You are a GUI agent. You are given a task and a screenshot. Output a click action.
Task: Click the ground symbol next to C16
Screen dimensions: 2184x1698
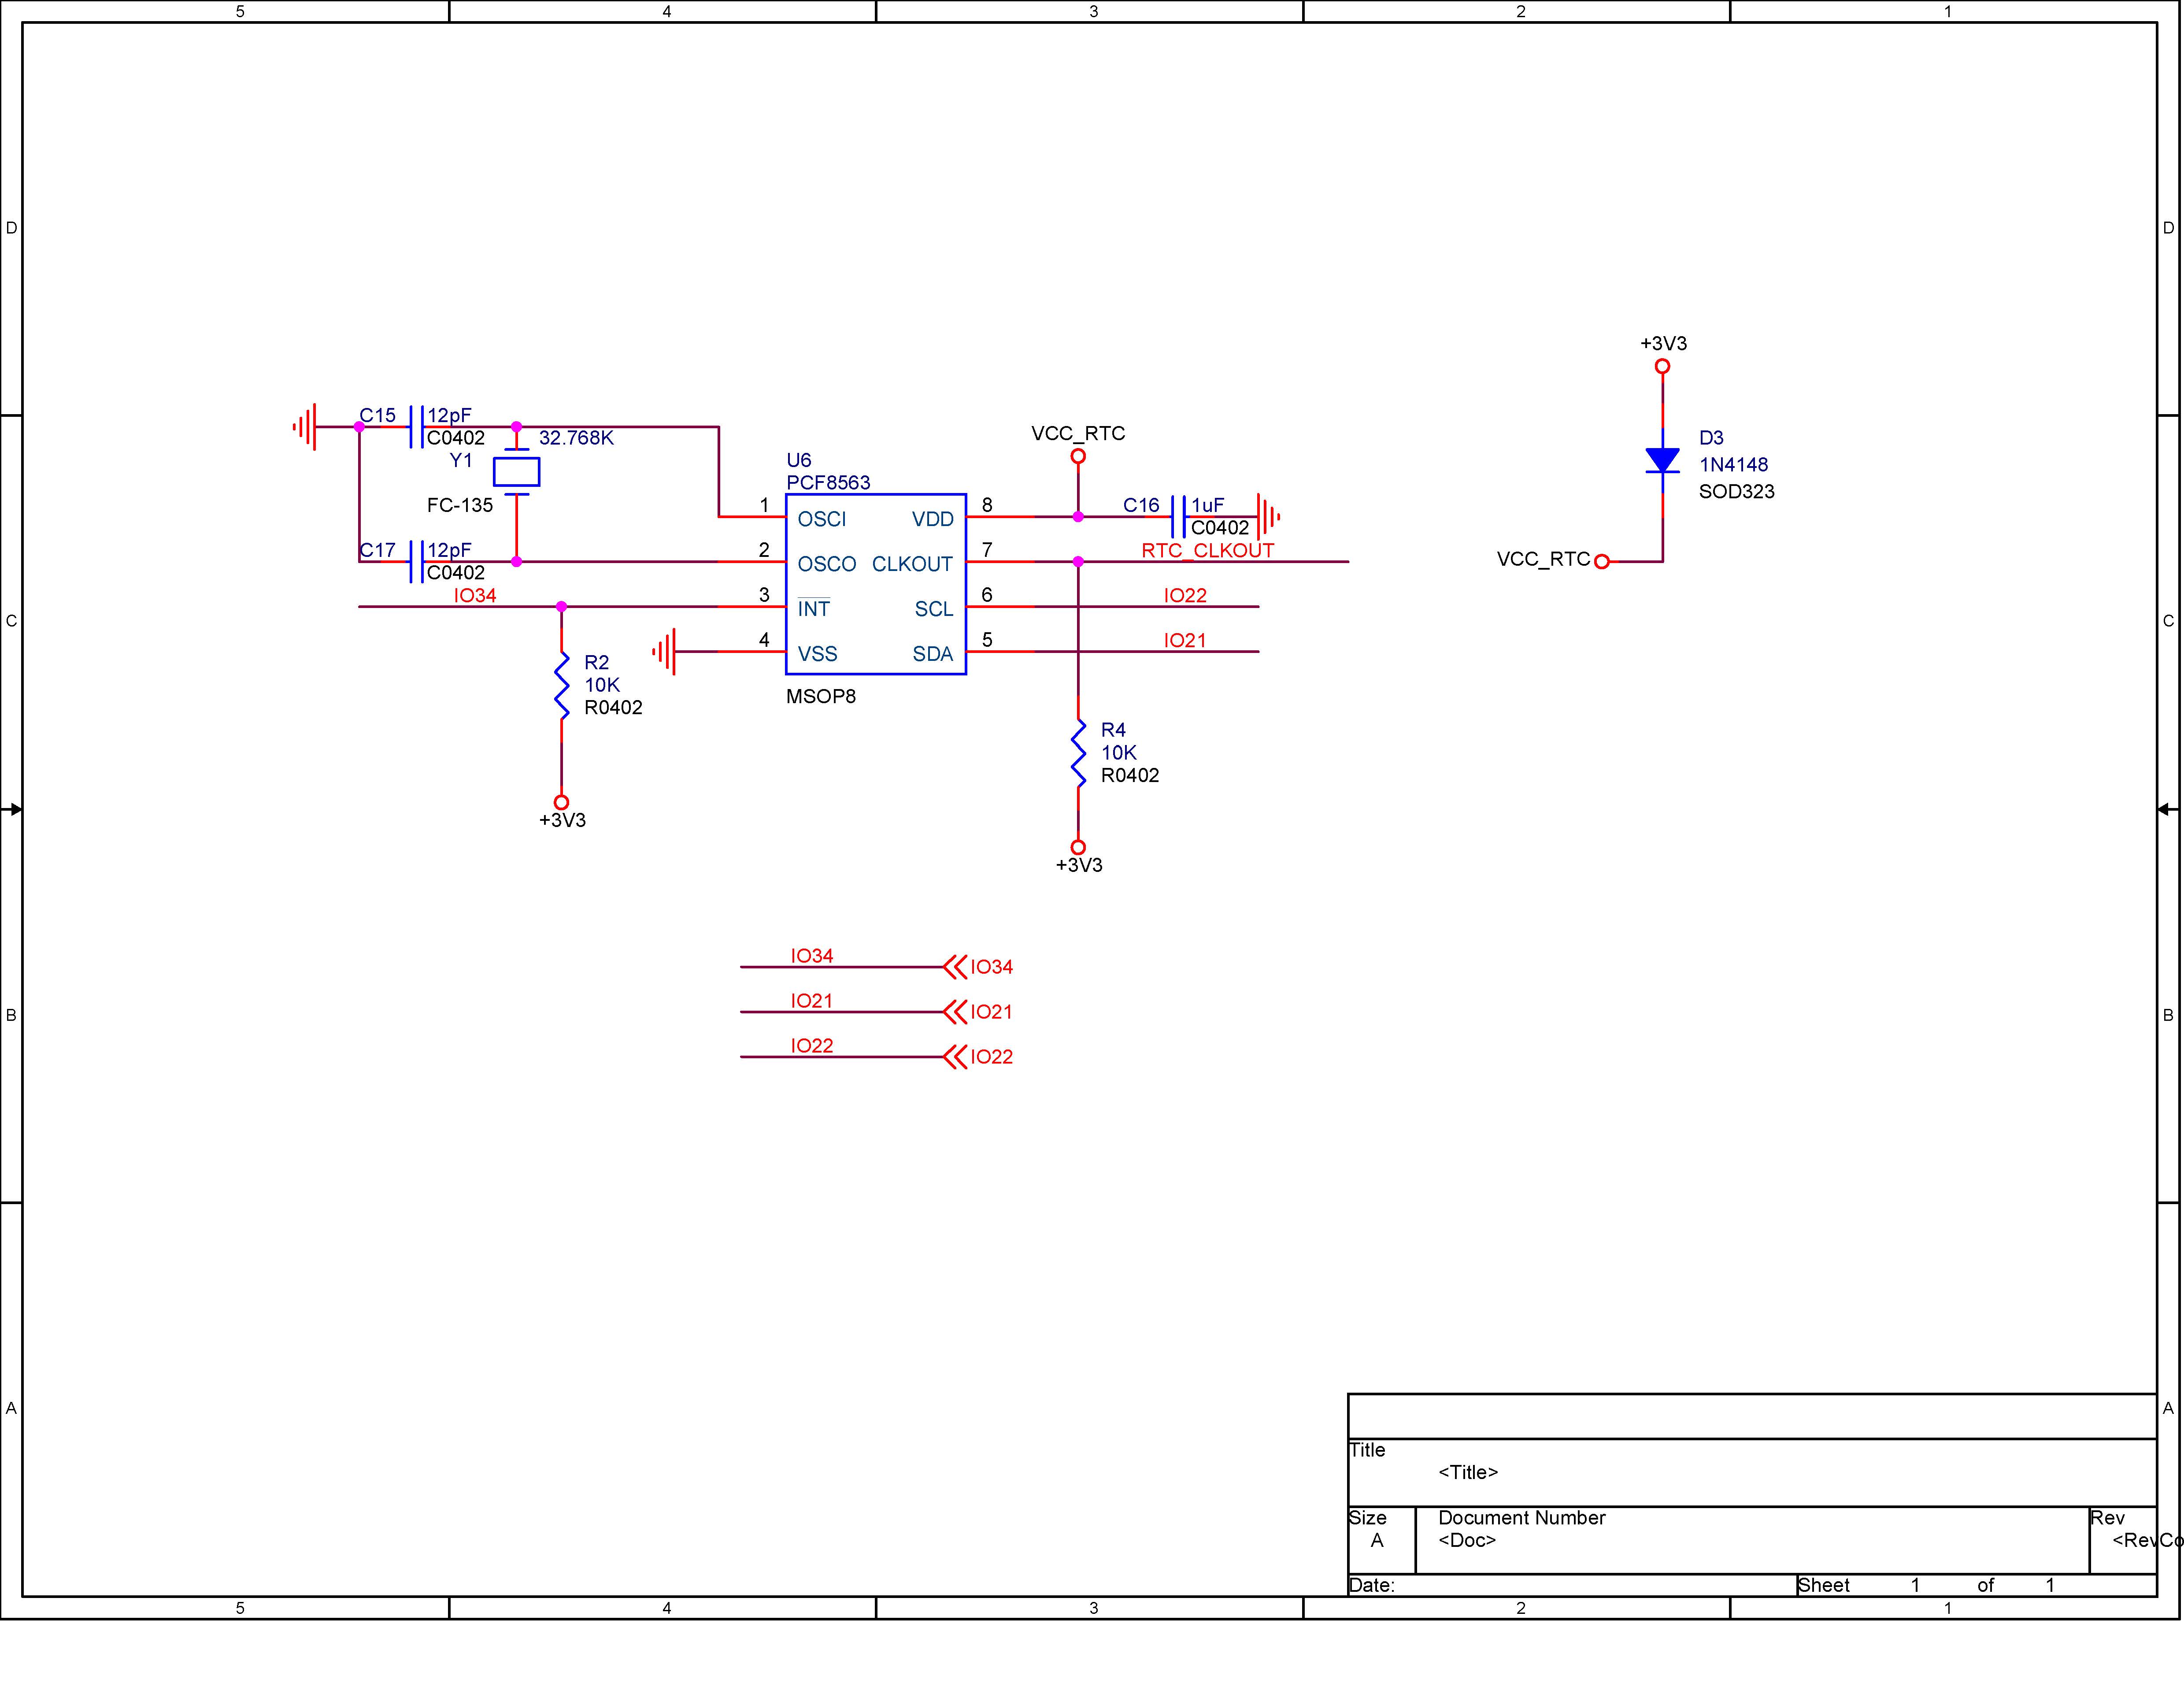click(x=1269, y=517)
